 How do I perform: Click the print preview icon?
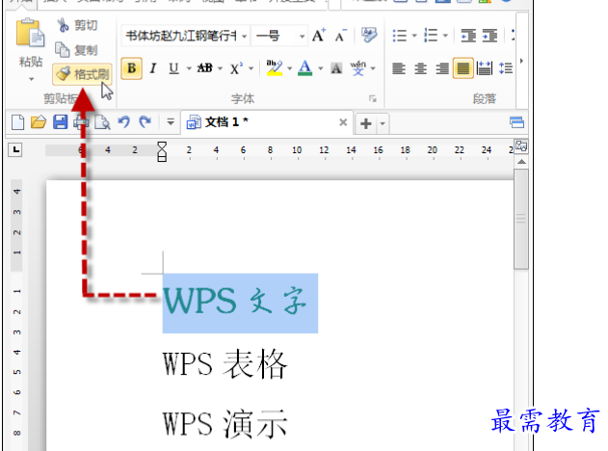tap(102, 122)
